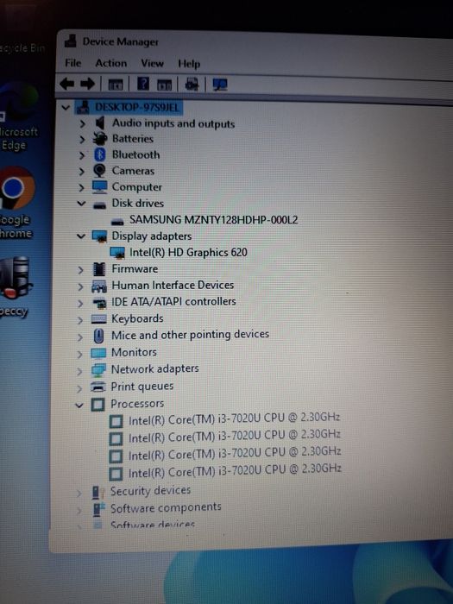Collapse the Disk drives category
The image size is (453, 604).
tap(81, 203)
